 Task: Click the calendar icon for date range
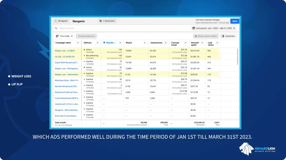pyautogui.click(x=193, y=28)
